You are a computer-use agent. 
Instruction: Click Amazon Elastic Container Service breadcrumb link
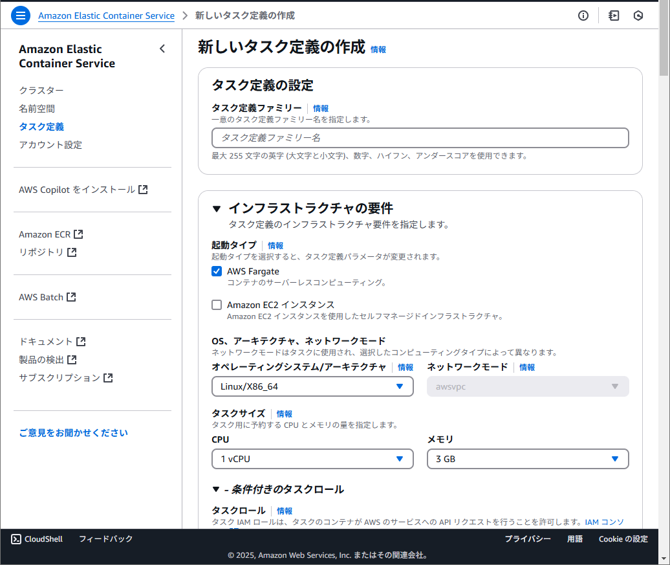(x=107, y=16)
